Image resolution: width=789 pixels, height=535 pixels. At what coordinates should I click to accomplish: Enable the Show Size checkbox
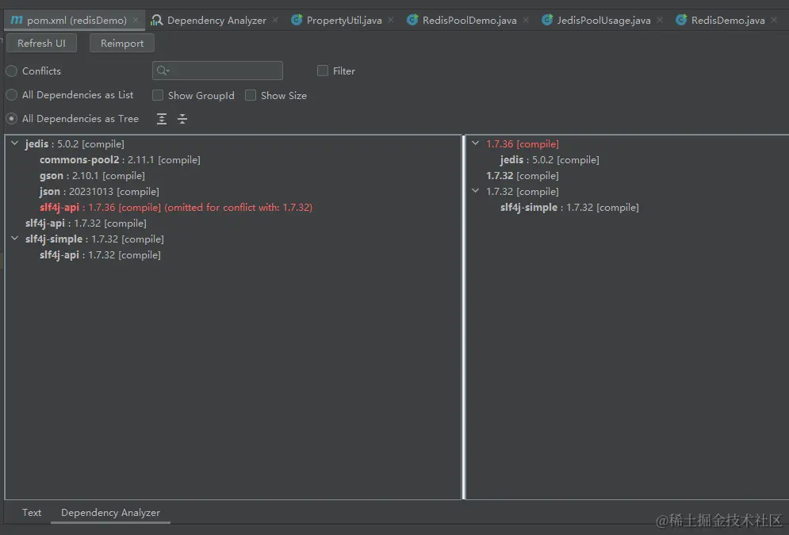250,95
